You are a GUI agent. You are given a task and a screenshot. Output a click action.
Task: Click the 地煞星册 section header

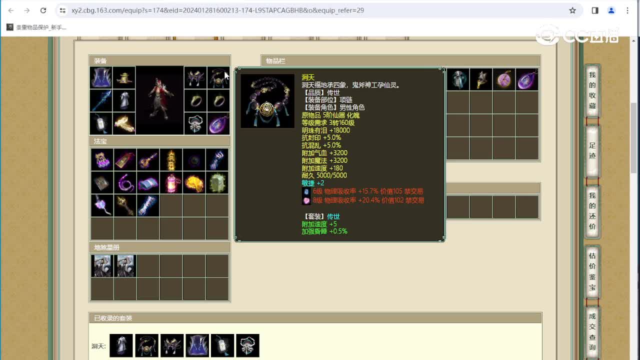[x=159, y=247]
